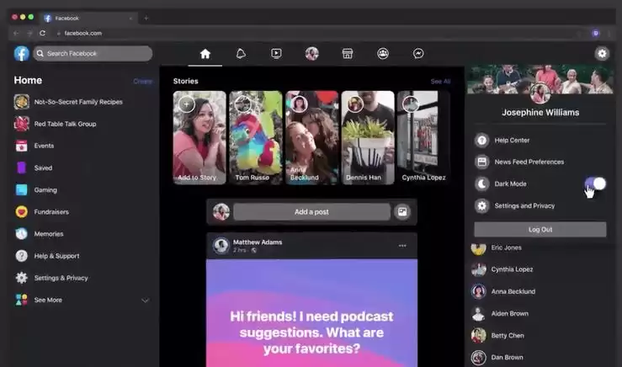
Task: View Anna Becklund's story
Action: [311, 138]
